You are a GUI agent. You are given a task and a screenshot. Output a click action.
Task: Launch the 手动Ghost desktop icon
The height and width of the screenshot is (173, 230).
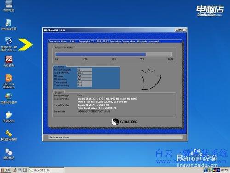click(x=9, y=117)
